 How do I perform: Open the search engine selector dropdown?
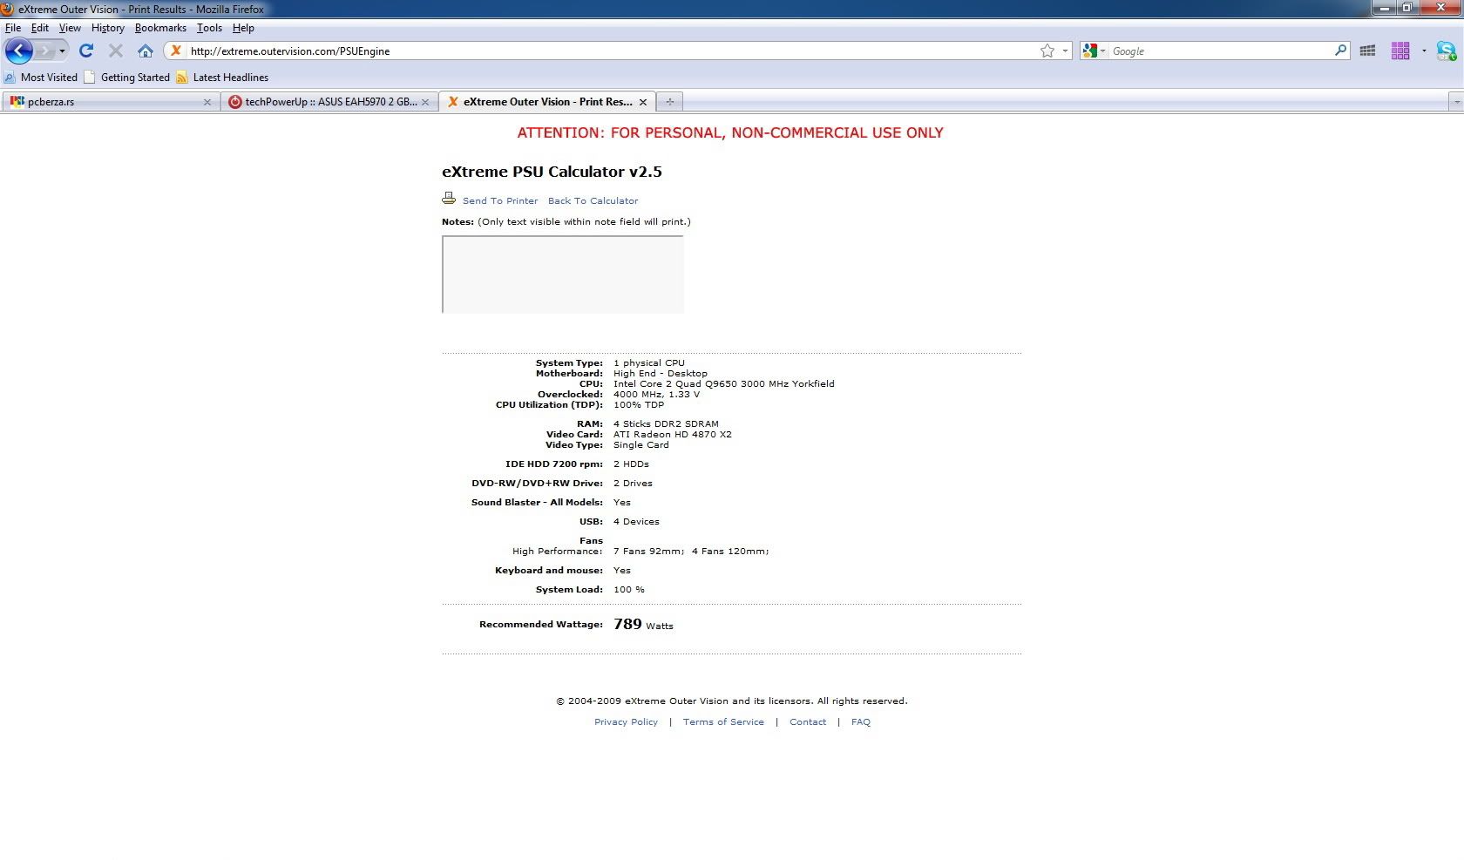1094,51
